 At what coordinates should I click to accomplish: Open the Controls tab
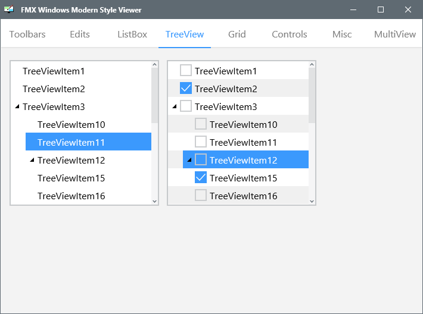click(x=289, y=34)
